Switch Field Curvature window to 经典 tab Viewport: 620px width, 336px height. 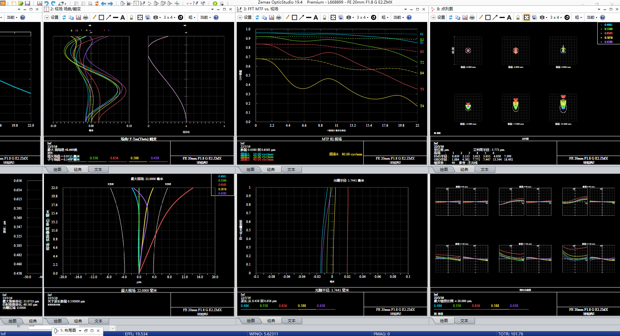77,169
